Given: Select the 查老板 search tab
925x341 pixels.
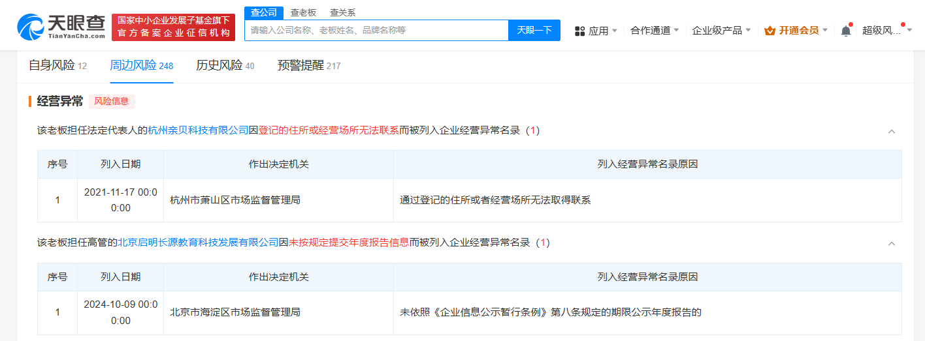Looking at the screenshot, I should tap(303, 12).
